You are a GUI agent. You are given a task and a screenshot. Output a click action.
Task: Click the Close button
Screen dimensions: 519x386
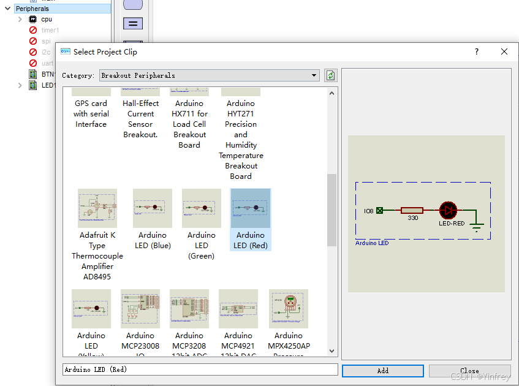tap(469, 371)
